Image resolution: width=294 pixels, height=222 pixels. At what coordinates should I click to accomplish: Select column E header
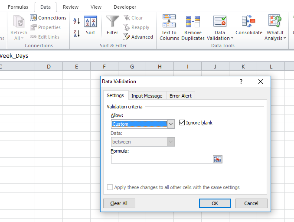tap(76, 67)
